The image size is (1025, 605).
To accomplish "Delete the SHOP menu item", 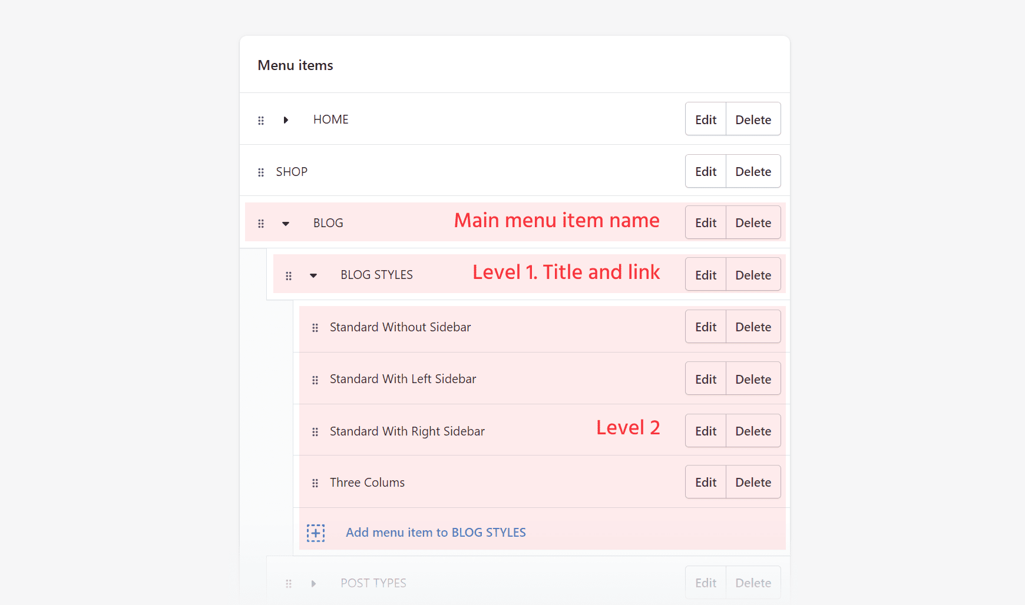I will pyautogui.click(x=753, y=171).
